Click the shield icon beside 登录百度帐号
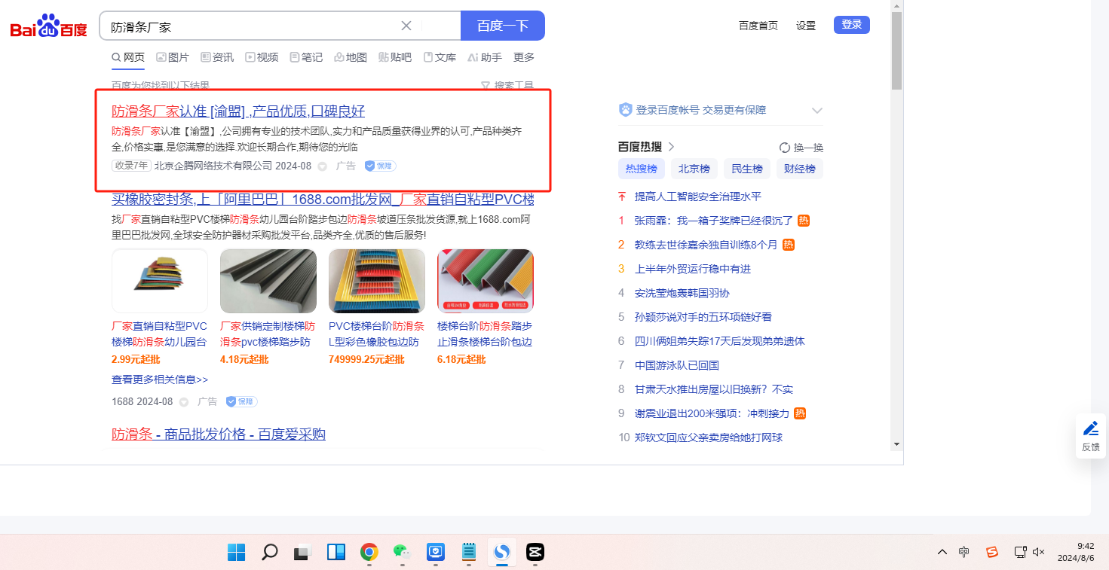 pyautogui.click(x=625, y=110)
